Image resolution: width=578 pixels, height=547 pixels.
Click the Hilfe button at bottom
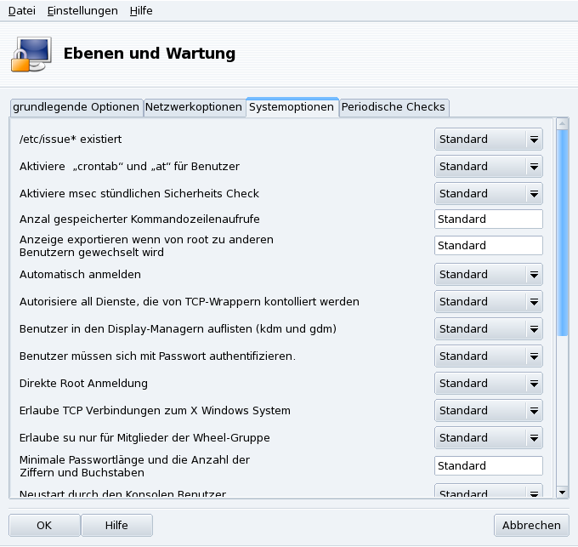coord(116,526)
